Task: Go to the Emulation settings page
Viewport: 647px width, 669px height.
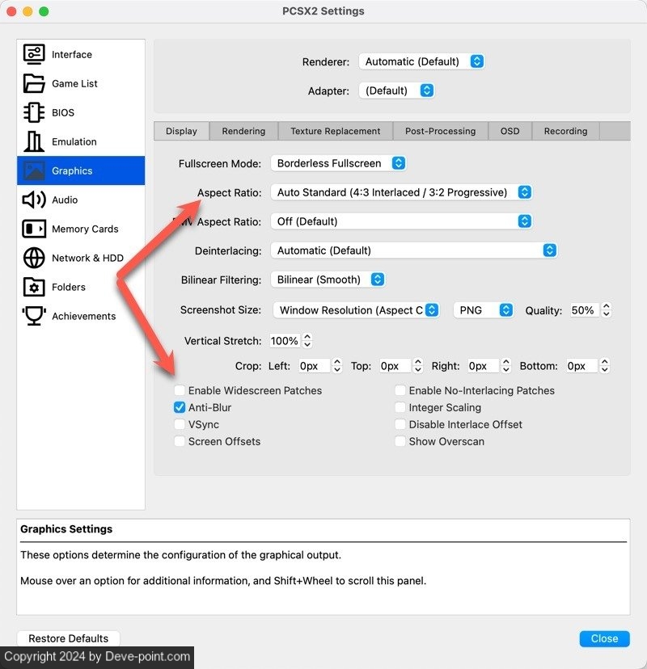Action: tap(81, 141)
